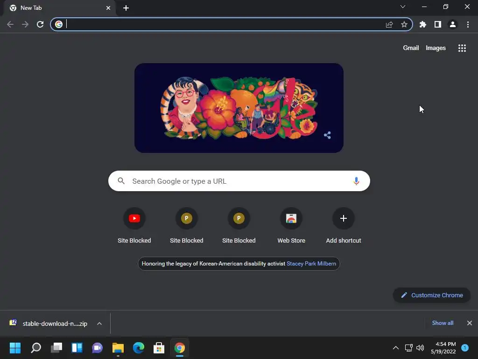Viewport: 478px width, 359px height.
Task: Open Gmail link
Action: tap(411, 48)
